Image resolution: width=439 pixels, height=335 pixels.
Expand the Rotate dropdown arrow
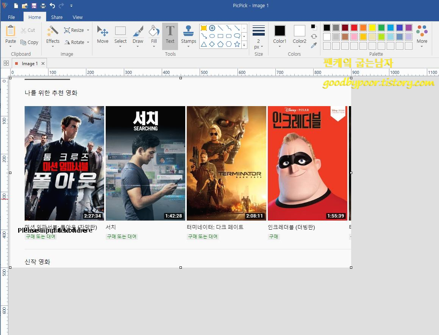pyautogui.click(x=88, y=42)
